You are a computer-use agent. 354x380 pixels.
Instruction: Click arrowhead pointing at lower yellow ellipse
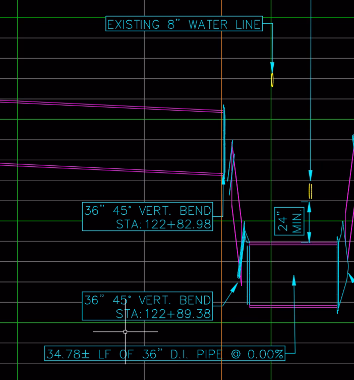[311, 175]
